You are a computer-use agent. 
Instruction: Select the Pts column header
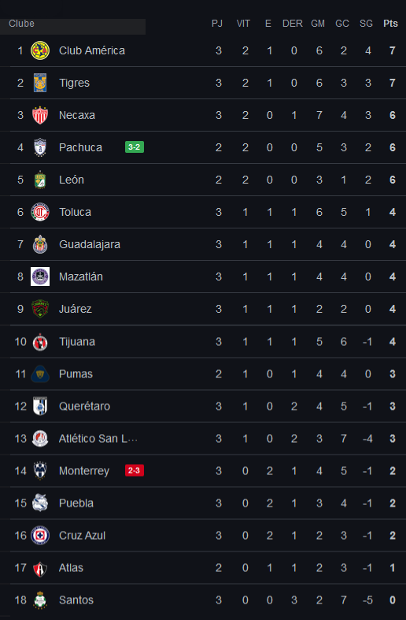pos(390,24)
